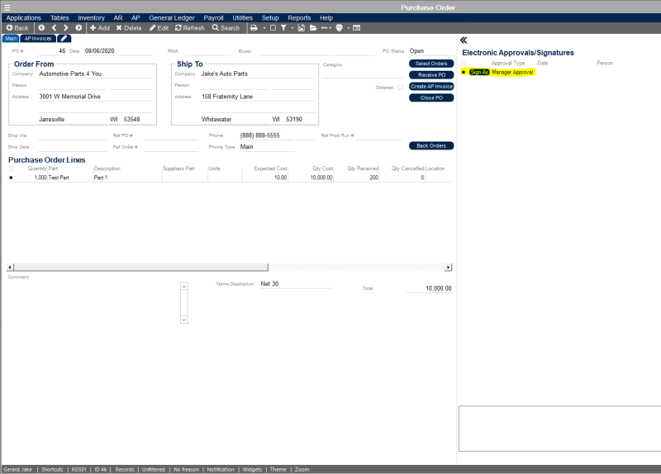Click the approvals grid menu icon
The image size is (661, 474).
[x=464, y=63]
